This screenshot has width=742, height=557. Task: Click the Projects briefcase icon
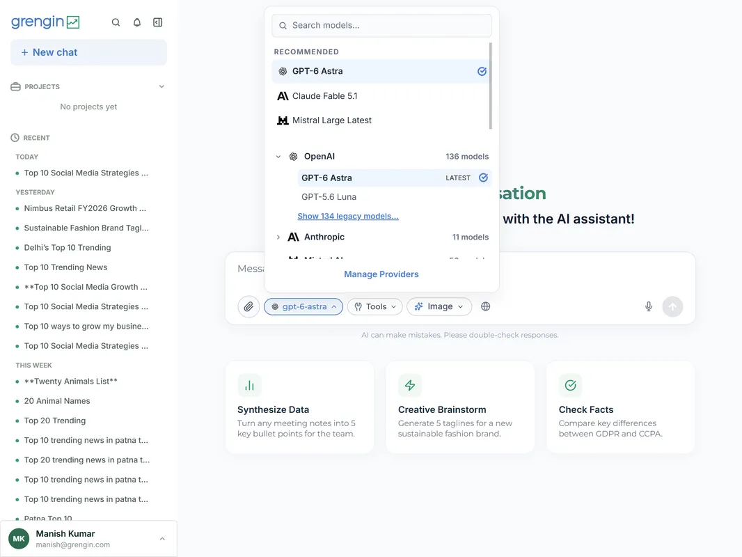pos(15,86)
